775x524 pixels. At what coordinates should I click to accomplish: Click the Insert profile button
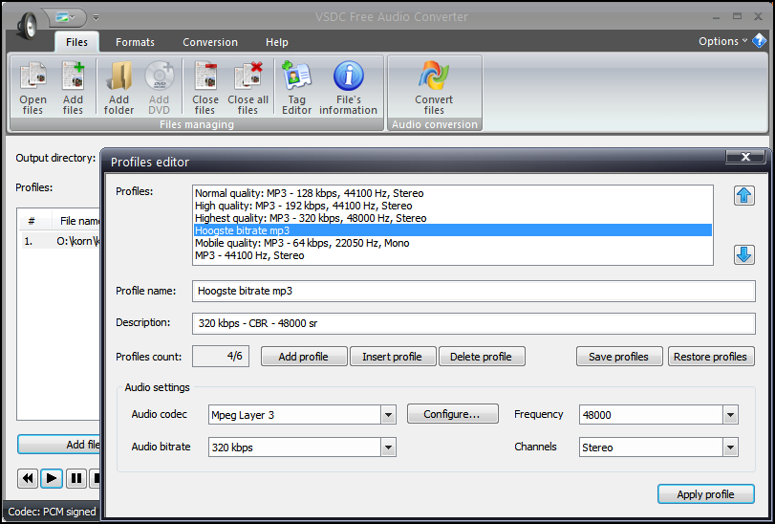393,357
